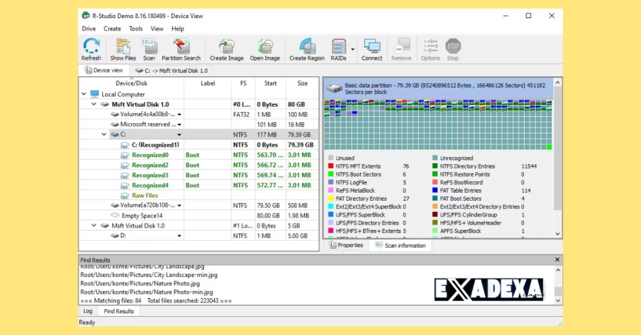
Task: Collapse the Local Computer tree node
Action: (x=84, y=94)
